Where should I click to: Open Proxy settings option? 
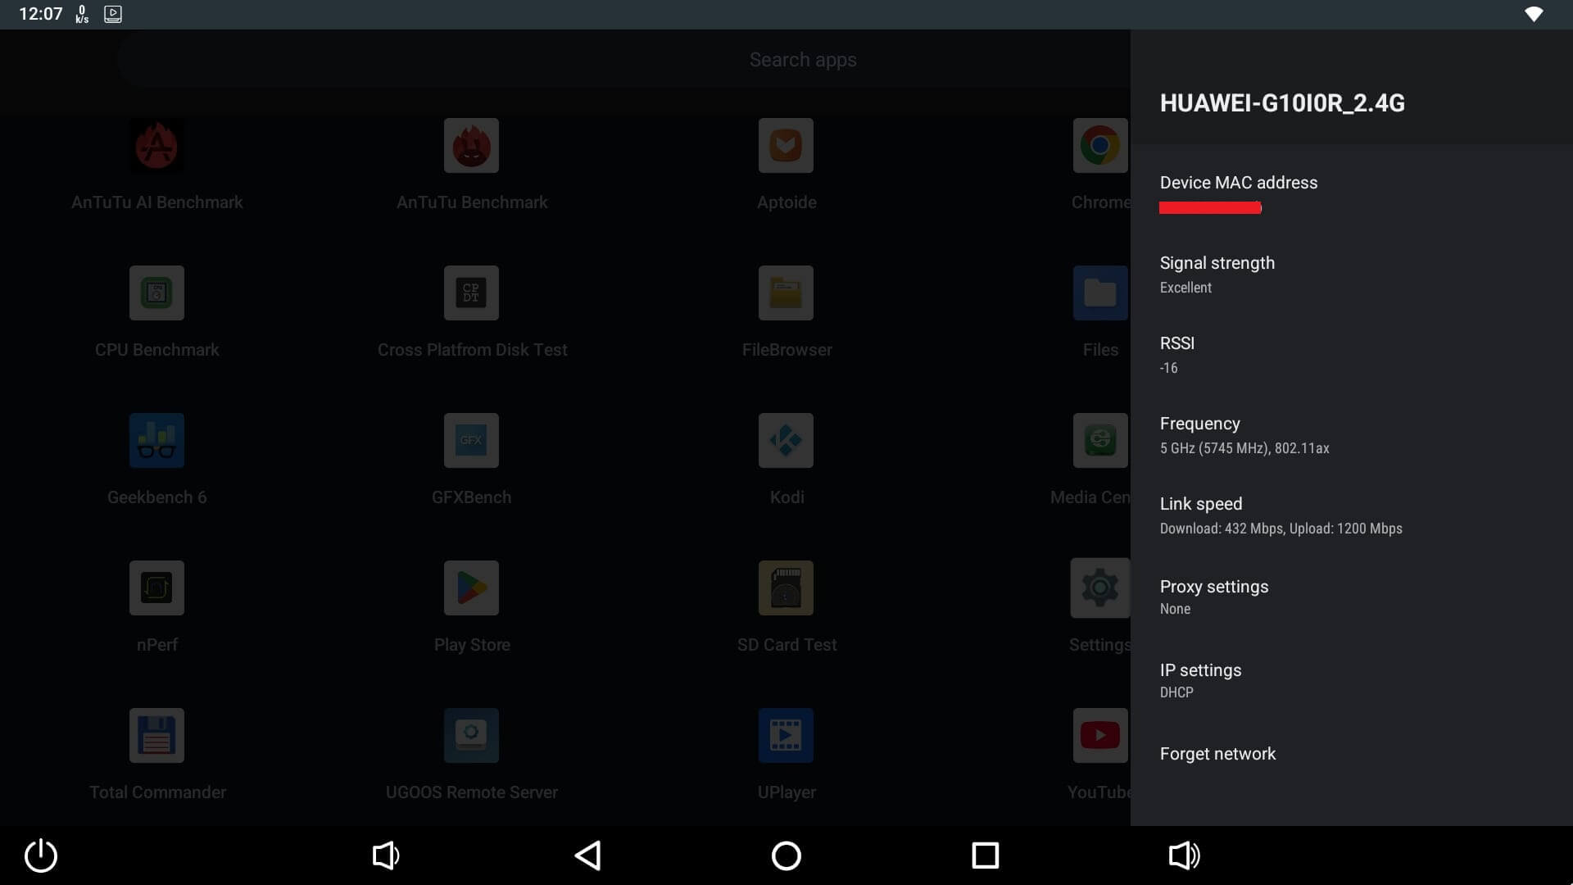(1213, 597)
